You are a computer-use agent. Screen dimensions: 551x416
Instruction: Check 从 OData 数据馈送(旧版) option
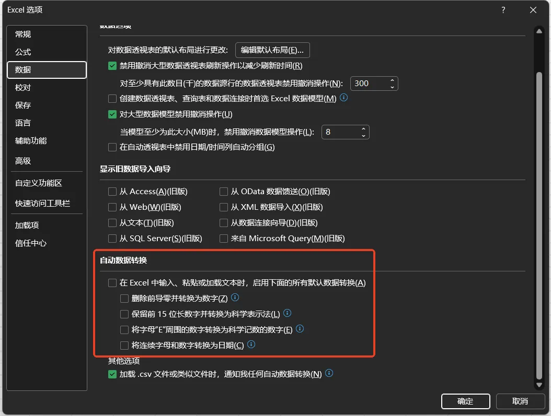coord(224,192)
